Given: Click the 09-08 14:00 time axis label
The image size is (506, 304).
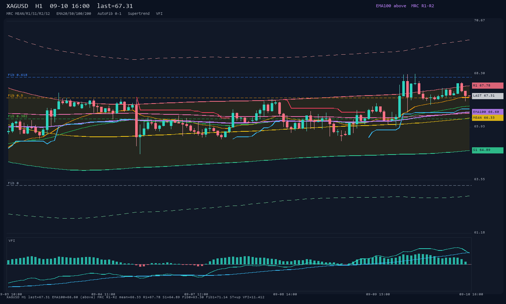Looking at the screenshot, I should point(285,294).
